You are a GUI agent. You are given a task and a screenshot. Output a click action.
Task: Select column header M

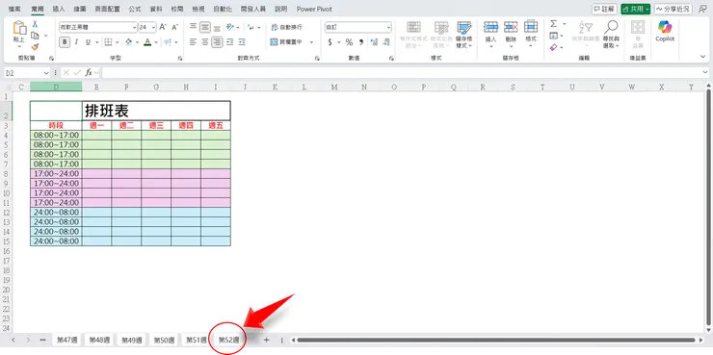[x=334, y=87]
